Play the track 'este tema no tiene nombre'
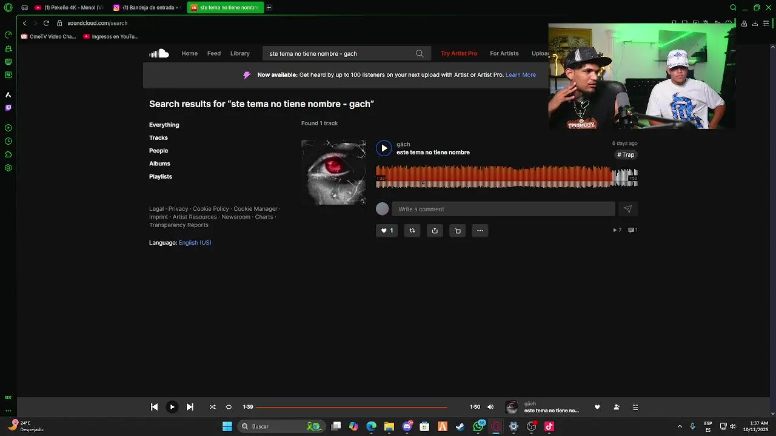This screenshot has height=436, width=776. click(x=384, y=148)
